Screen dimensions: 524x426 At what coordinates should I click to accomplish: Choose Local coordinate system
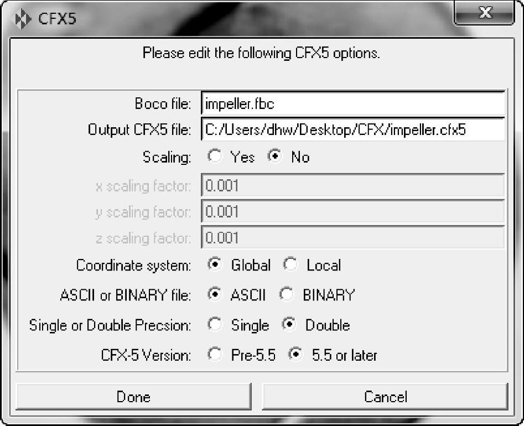pos(290,264)
